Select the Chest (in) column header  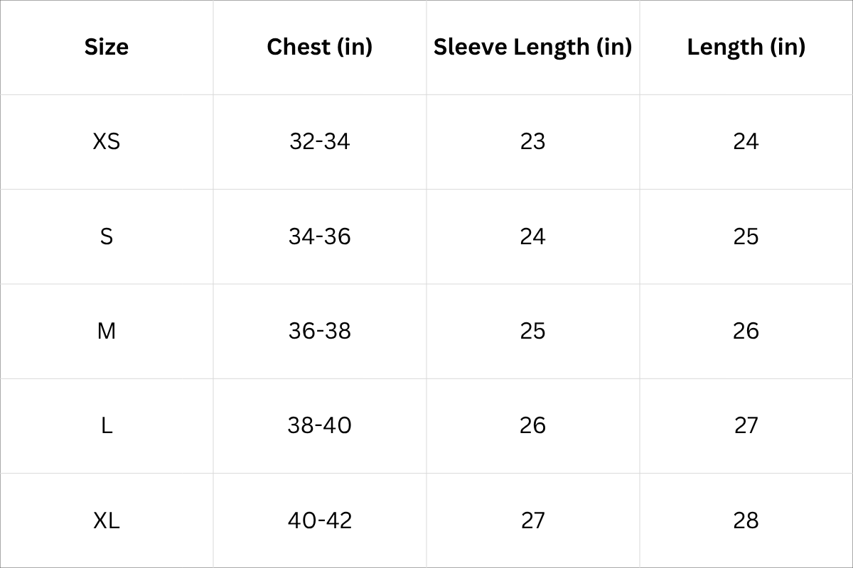320,47
